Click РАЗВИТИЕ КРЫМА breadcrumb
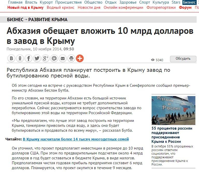Viewport: 199px width, 172px height. 48,20
